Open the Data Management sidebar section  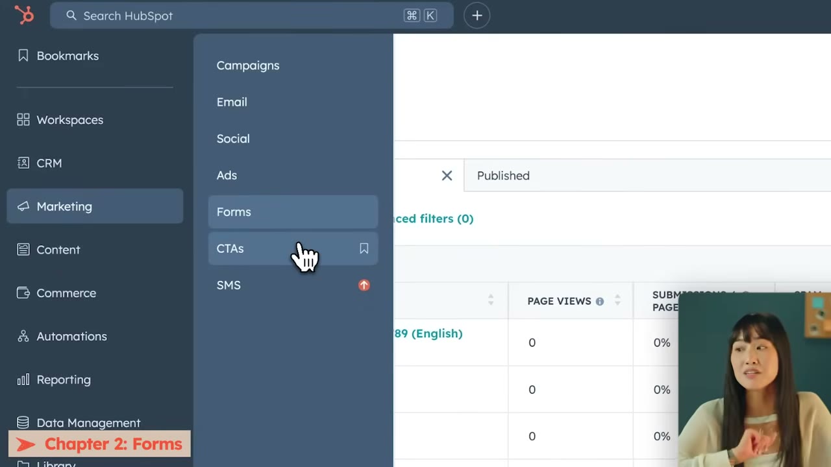[95, 423]
